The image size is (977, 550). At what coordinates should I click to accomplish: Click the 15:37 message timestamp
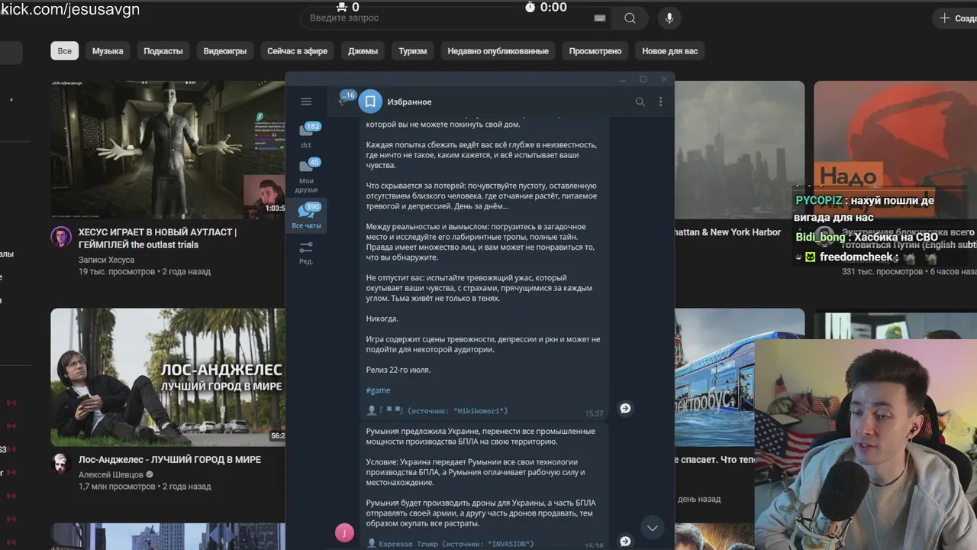595,413
